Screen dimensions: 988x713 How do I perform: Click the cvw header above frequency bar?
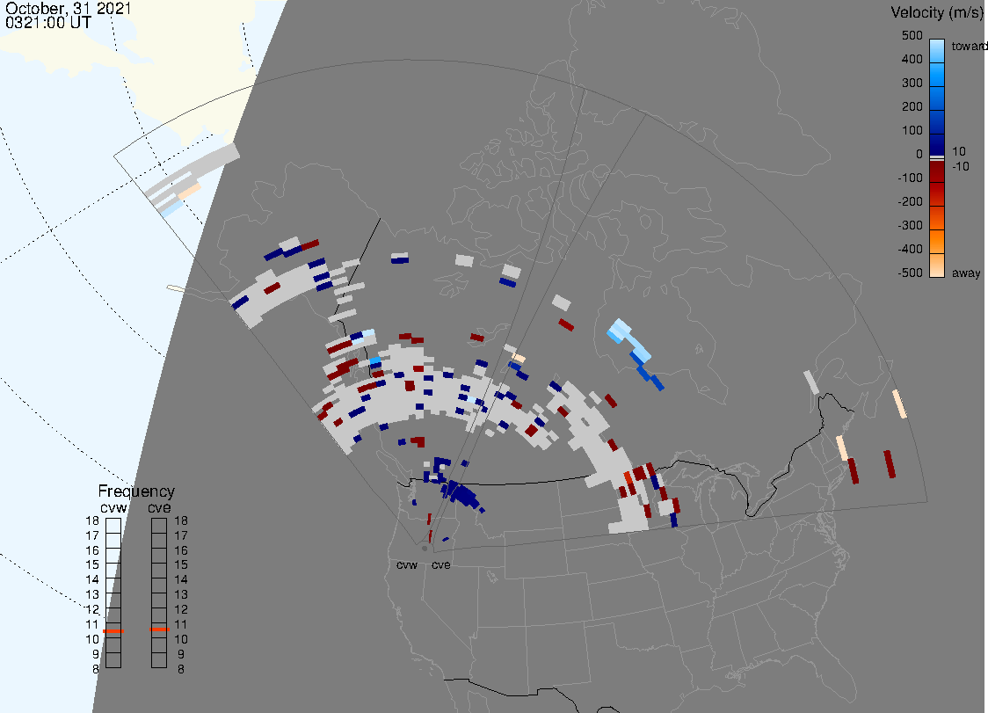click(x=113, y=508)
